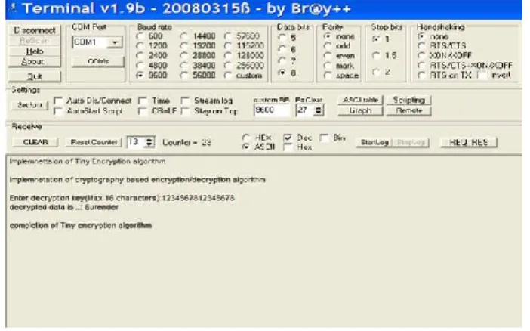Viewport: 530px width, 331px height.
Task: Select 57600 baud rate
Action: (x=228, y=36)
